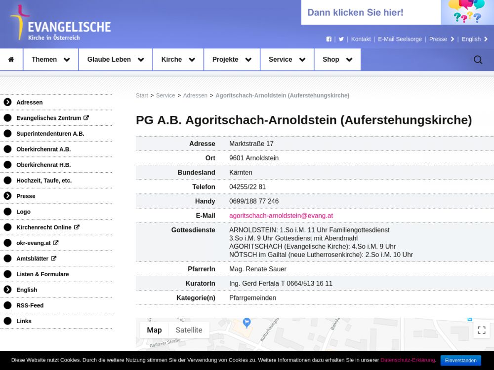Switch map to Satellite view
This screenshot has height=370, width=494.
[x=189, y=330]
